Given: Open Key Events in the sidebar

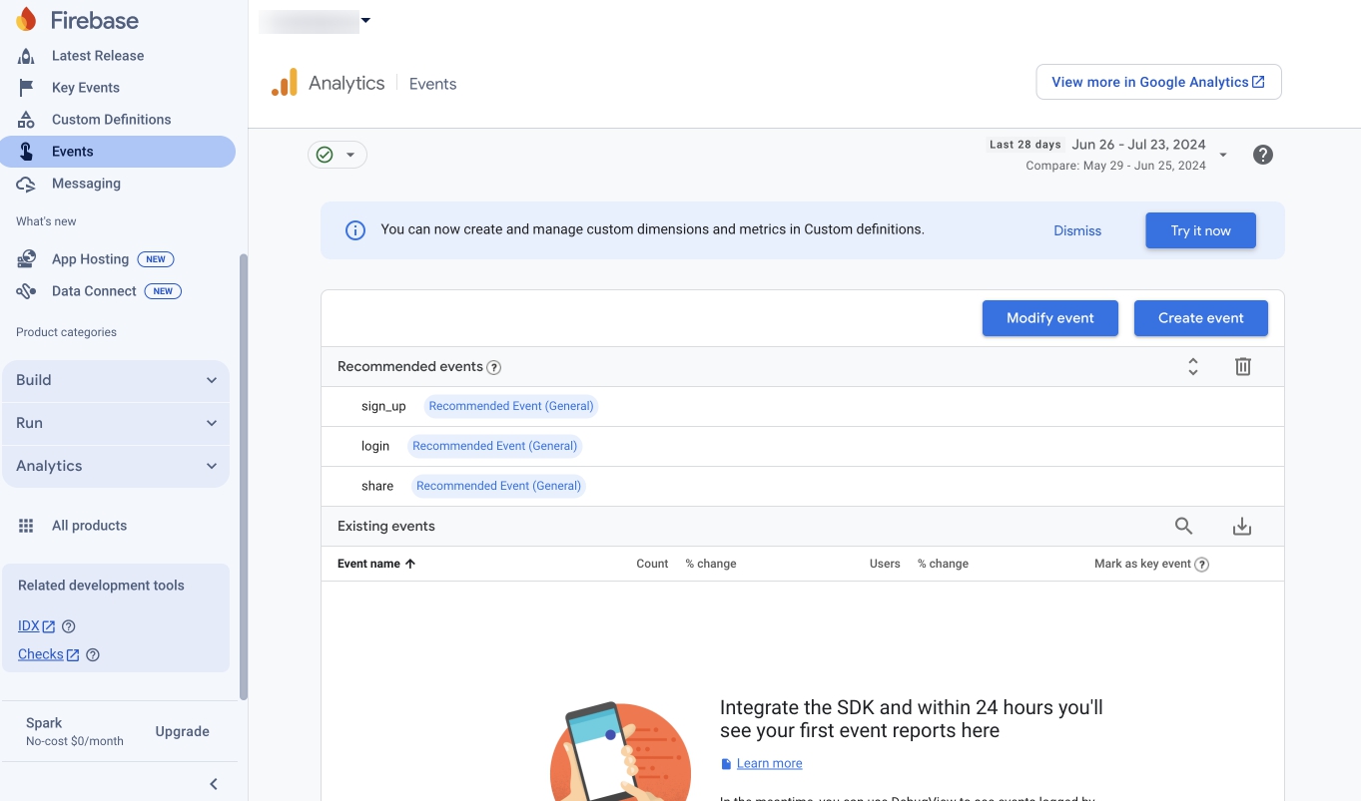Looking at the screenshot, I should pyautogui.click(x=85, y=88).
